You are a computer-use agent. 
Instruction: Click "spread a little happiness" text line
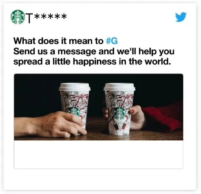click(92, 62)
